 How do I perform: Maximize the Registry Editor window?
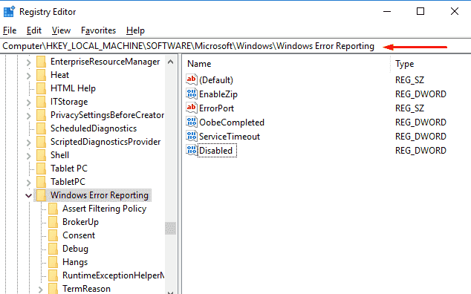click(x=420, y=11)
